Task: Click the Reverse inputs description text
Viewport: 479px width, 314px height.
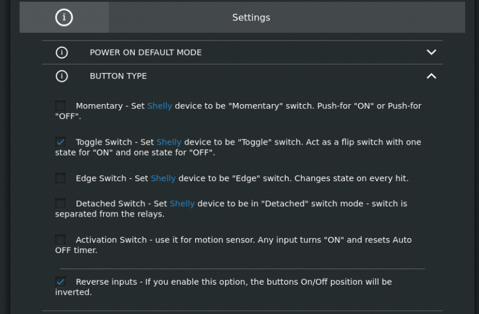Action: pos(223,287)
